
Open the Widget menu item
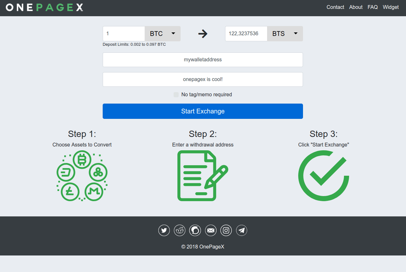[x=391, y=7]
